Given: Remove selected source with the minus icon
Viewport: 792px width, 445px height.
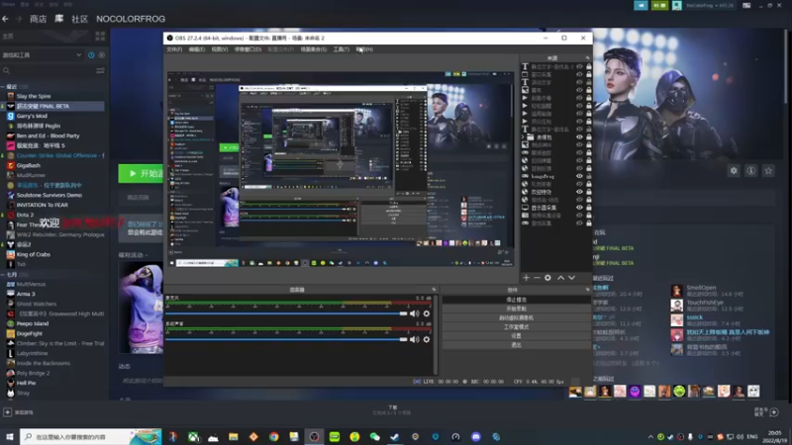Looking at the screenshot, I should coord(537,278).
